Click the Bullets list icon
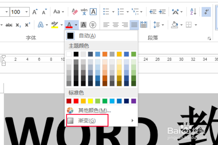This screenshot has height=145, width=218. [x=106, y=12]
